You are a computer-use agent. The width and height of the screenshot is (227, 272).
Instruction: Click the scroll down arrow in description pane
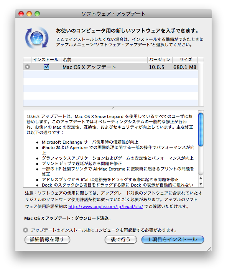[201, 184]
